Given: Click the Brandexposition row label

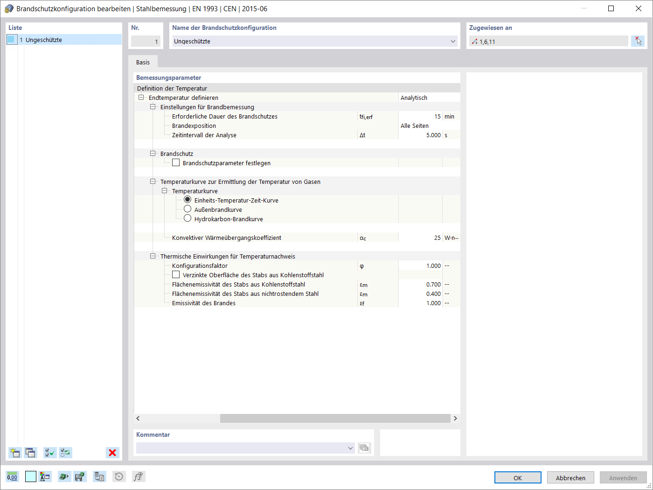Looking at the screenshot, I should point(194,126).
